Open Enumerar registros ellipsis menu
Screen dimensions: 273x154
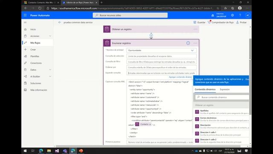tap(195, 43)
